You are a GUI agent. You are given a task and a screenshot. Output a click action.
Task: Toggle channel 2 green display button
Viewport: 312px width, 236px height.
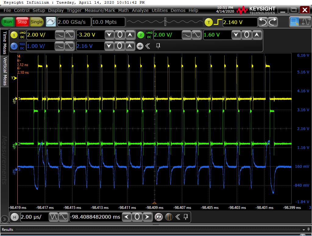pos(140,35)
